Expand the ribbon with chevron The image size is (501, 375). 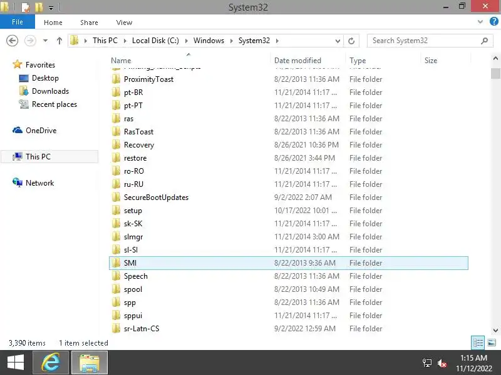tap(480, 22)
